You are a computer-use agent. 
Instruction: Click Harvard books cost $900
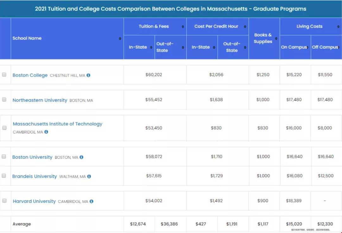[x=263, y=201]
